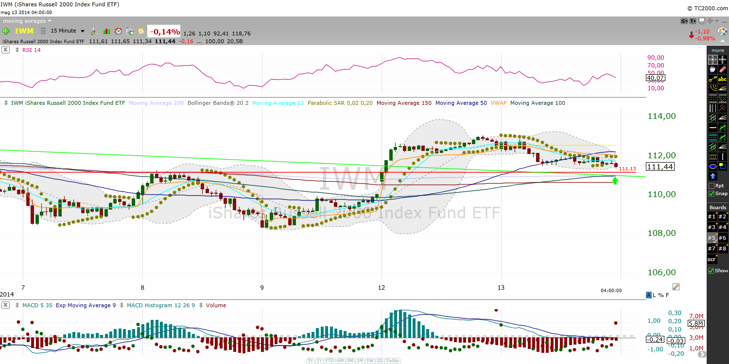Open the moving avrages layout dropdown
This screenshot has height=364, width=729.
pos(27,21)
